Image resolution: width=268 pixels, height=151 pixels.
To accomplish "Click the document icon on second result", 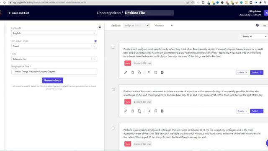I will pyautogui.click(x=162, y=111).
